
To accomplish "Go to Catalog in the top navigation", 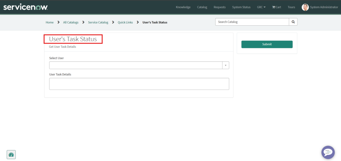I will (202, 7).
